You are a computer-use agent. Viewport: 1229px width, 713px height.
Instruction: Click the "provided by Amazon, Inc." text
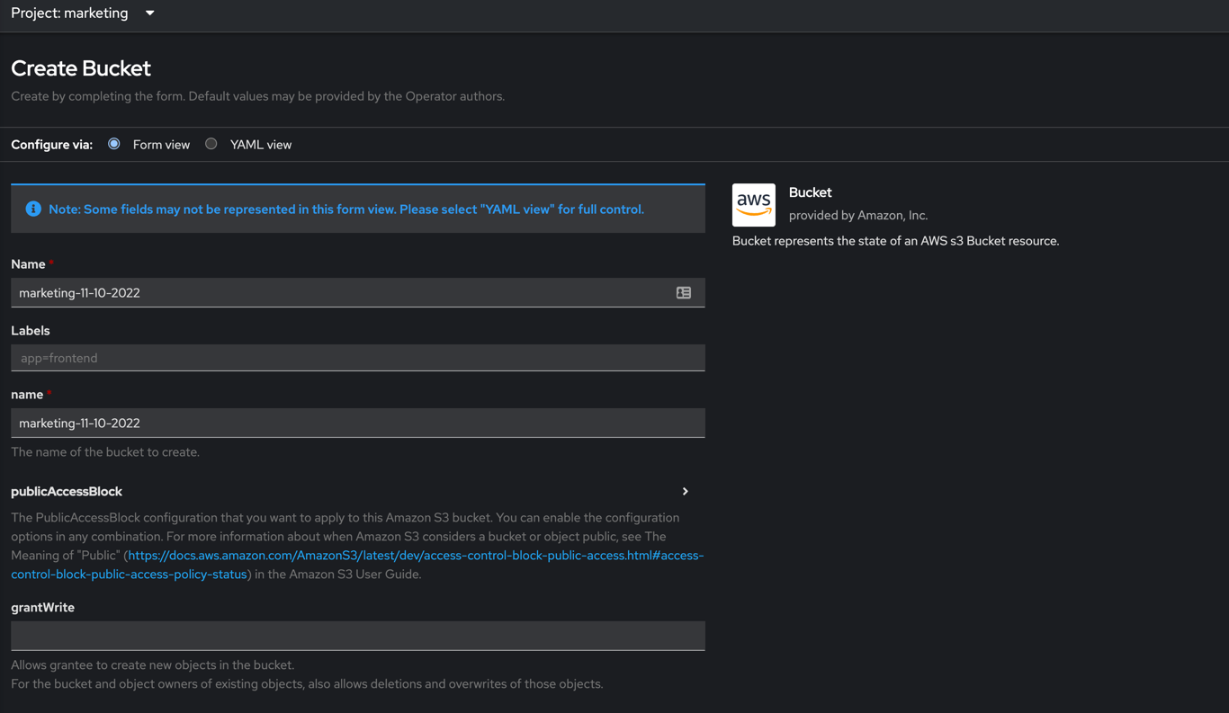point(857,216)
